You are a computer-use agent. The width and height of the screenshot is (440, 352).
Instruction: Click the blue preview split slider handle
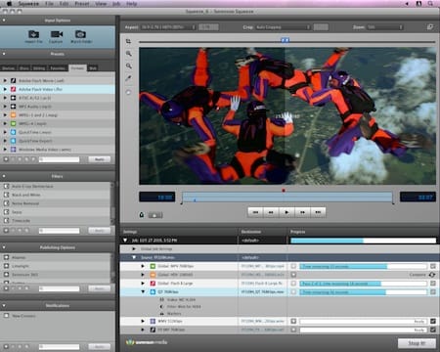pos(285,40)
